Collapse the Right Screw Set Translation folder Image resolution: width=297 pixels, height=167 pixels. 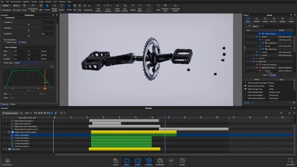pos(6,132)
